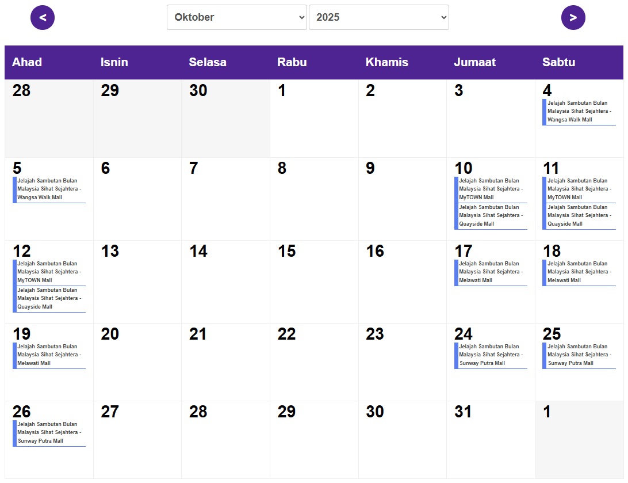Open MyTOWN Mall event on 11th

click(x=579, y=189)
